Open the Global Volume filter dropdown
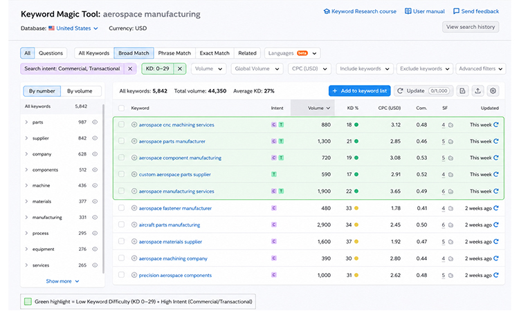Screen dimensions: 519x311 point(257,68)
